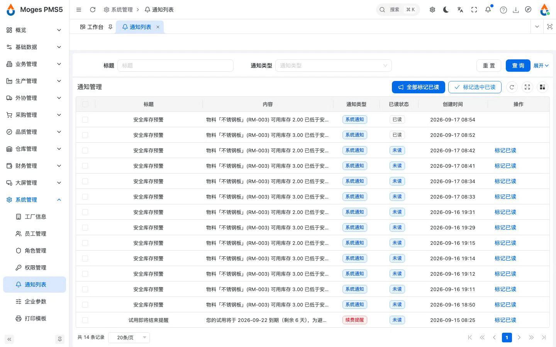Open the language translation icon
The image size is (556, 347).
pyautogui.click(x=460, y=10)
